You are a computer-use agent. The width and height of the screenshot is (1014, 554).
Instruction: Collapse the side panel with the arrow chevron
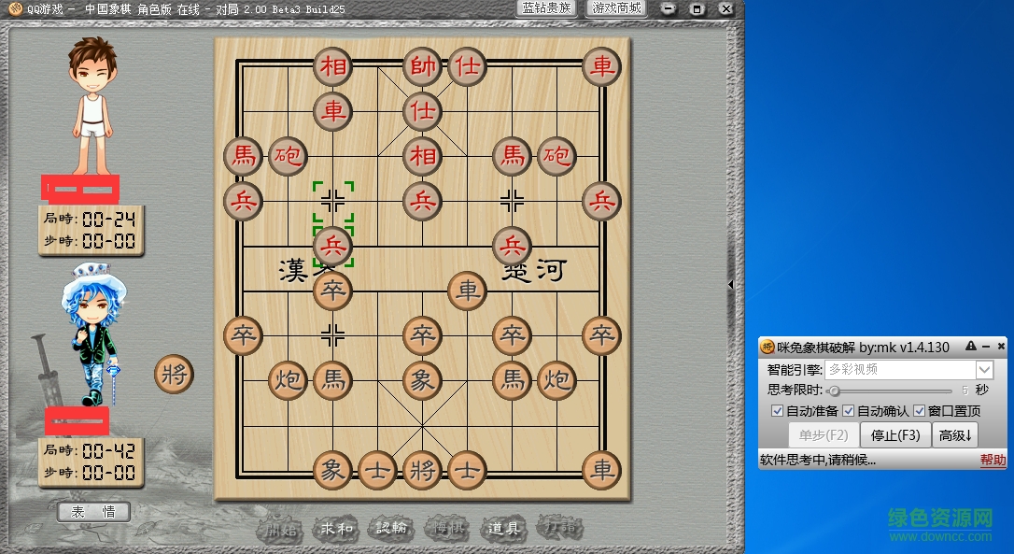[x=730, y=285]
